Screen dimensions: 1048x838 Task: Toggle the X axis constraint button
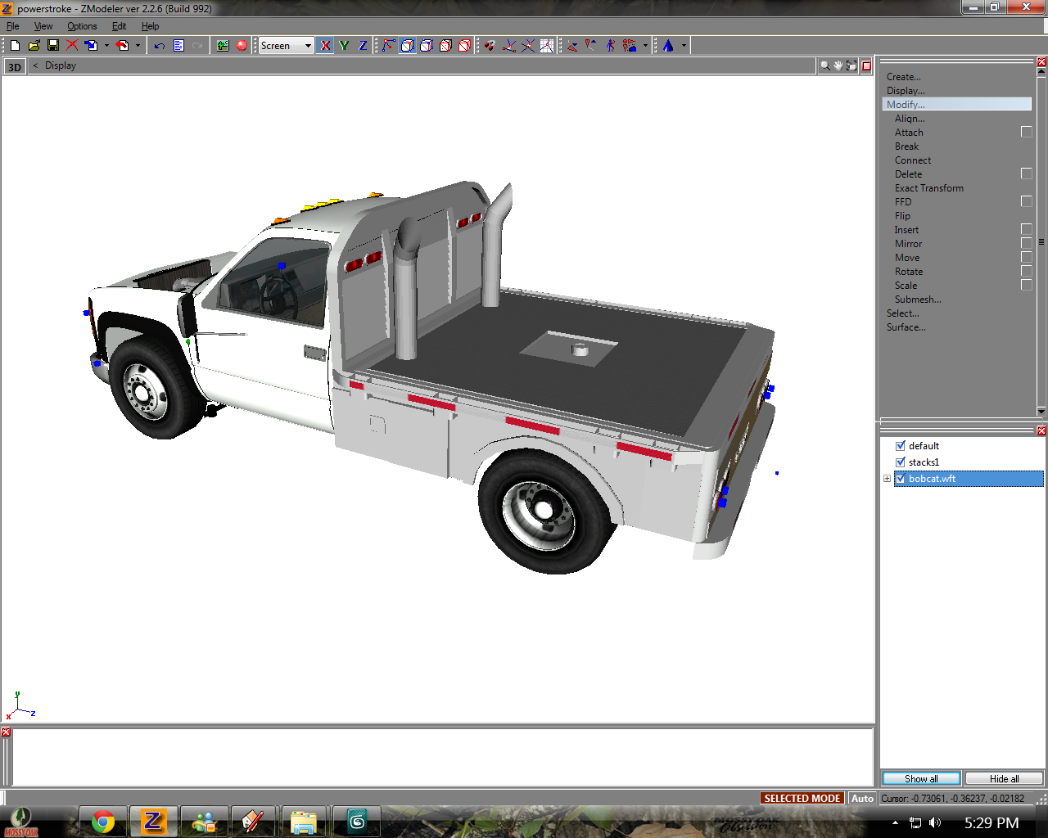point(325,46)
